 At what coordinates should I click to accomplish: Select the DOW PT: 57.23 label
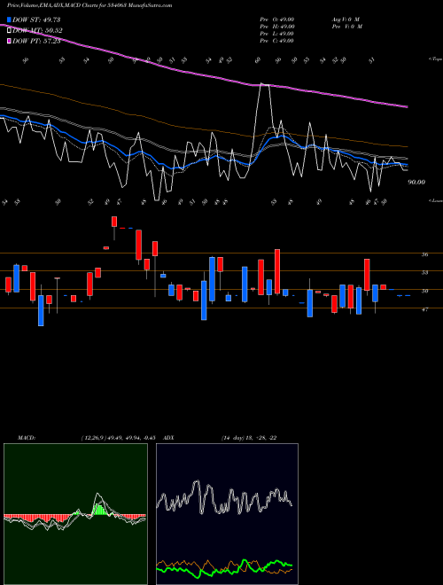click(36, 41)
